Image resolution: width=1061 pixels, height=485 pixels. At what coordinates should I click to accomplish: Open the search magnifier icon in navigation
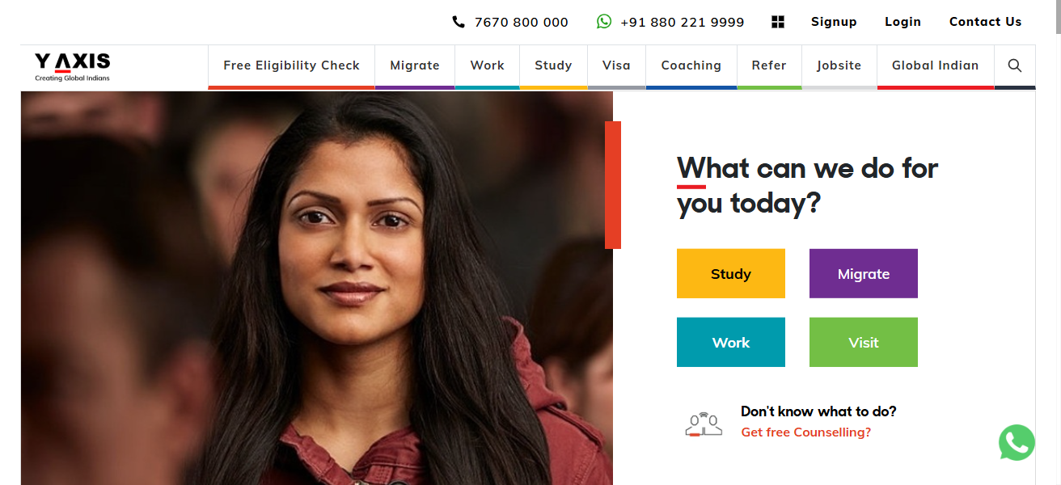tap(1015, 65)
